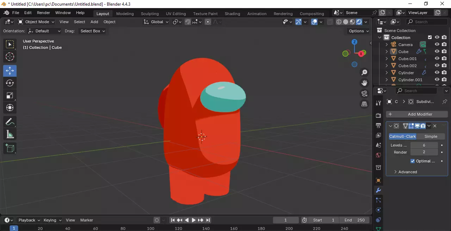
Task: Open the View Layer properties tab
Action: [x=378, y=135]
